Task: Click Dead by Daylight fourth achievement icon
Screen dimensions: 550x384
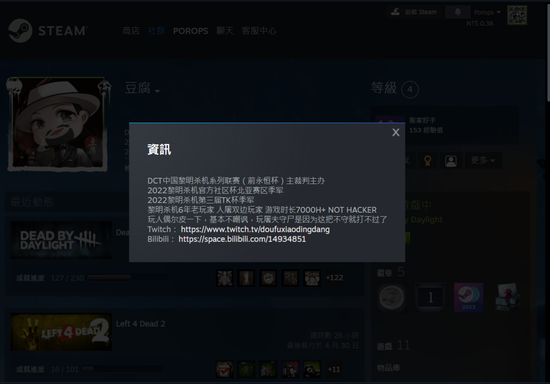Action: 290,278
